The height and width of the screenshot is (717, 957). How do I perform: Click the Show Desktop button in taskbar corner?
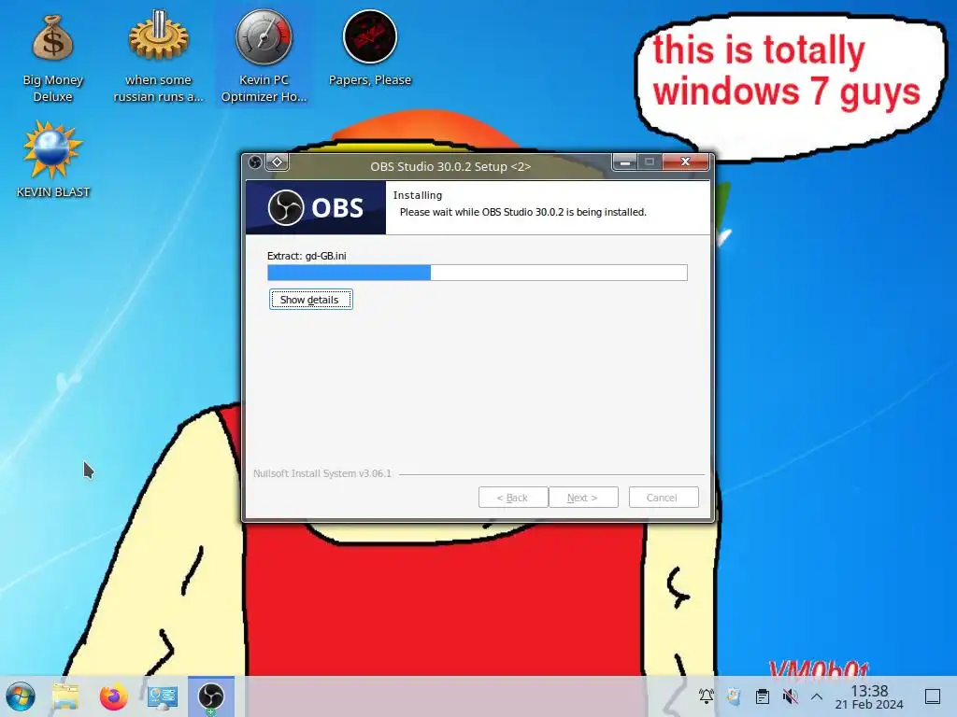coord(933,696)
